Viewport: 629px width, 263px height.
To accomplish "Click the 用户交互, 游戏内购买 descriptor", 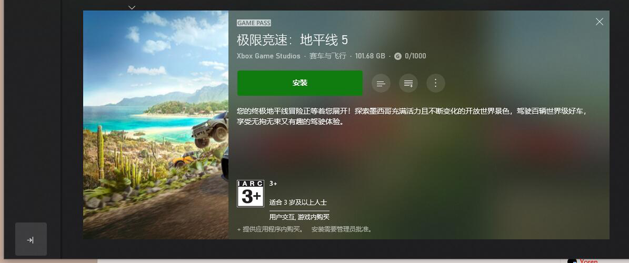I will pyautogui.click(x=299, y=217).
